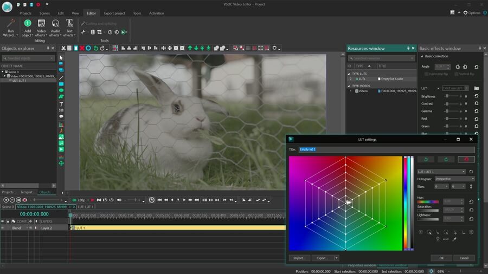Open the Activation menu tab
488x274 pixels.
coord(156,14)
